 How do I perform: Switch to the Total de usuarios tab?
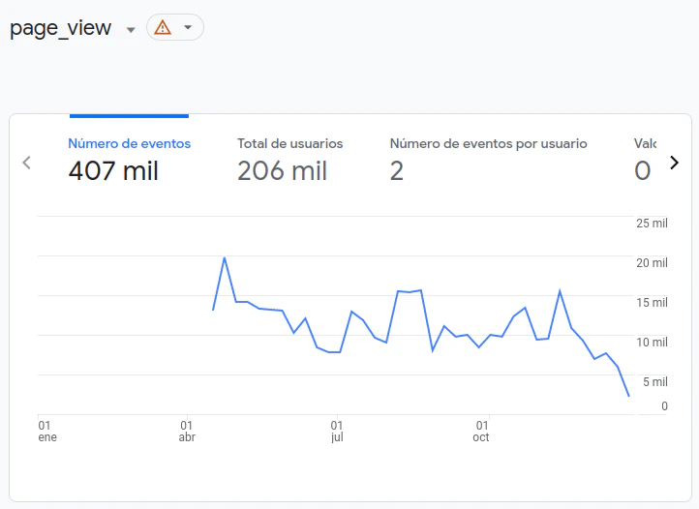coord(289,143)
